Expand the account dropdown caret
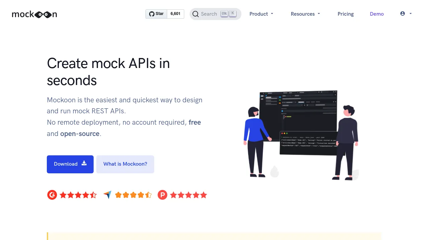The width and height of the screenshot is (428, 240). point(411,14)
